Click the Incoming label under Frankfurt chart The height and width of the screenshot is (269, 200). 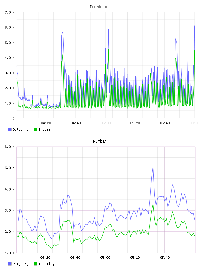[x=46, y=129]
